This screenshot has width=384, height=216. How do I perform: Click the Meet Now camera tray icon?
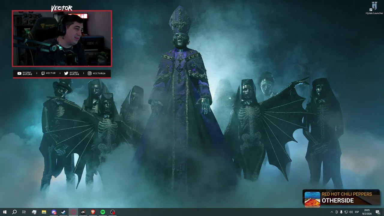[x=336, y=212]
